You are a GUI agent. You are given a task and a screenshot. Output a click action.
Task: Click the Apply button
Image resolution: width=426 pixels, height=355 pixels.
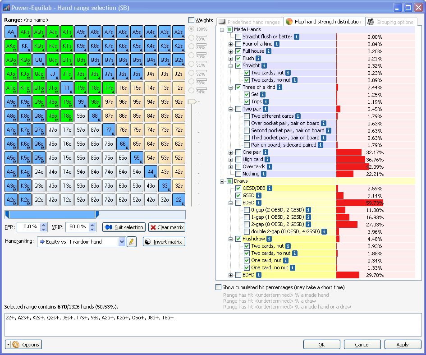403,344
